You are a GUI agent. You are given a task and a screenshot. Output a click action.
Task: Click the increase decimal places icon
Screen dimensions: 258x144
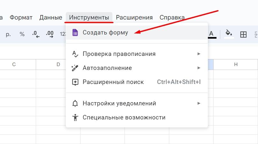50,34
